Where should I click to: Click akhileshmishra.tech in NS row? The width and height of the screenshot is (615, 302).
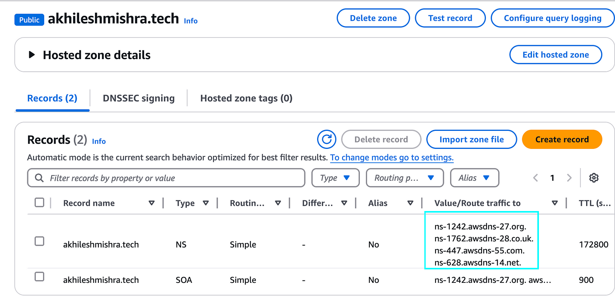pos(101,244)
